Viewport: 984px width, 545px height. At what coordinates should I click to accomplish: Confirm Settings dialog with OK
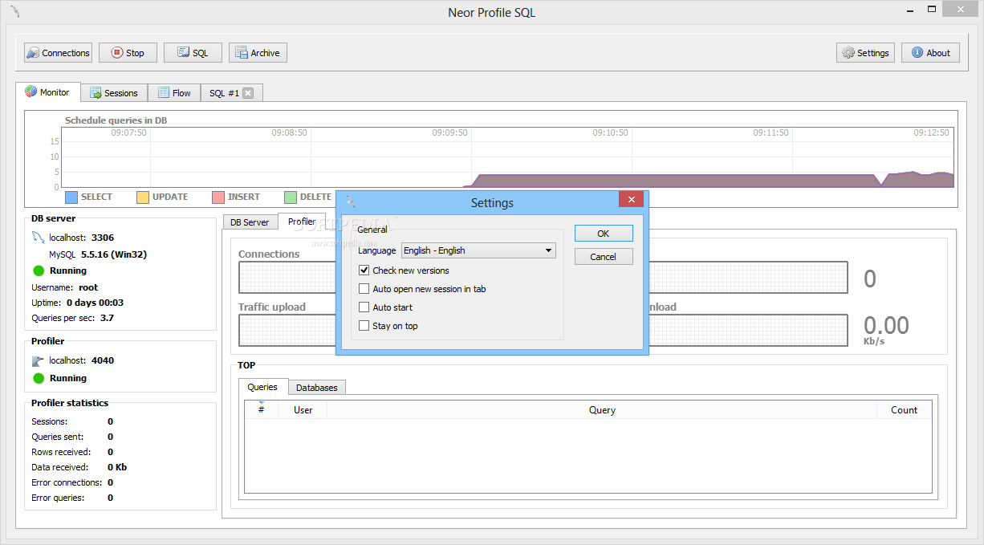click(604, 234)
